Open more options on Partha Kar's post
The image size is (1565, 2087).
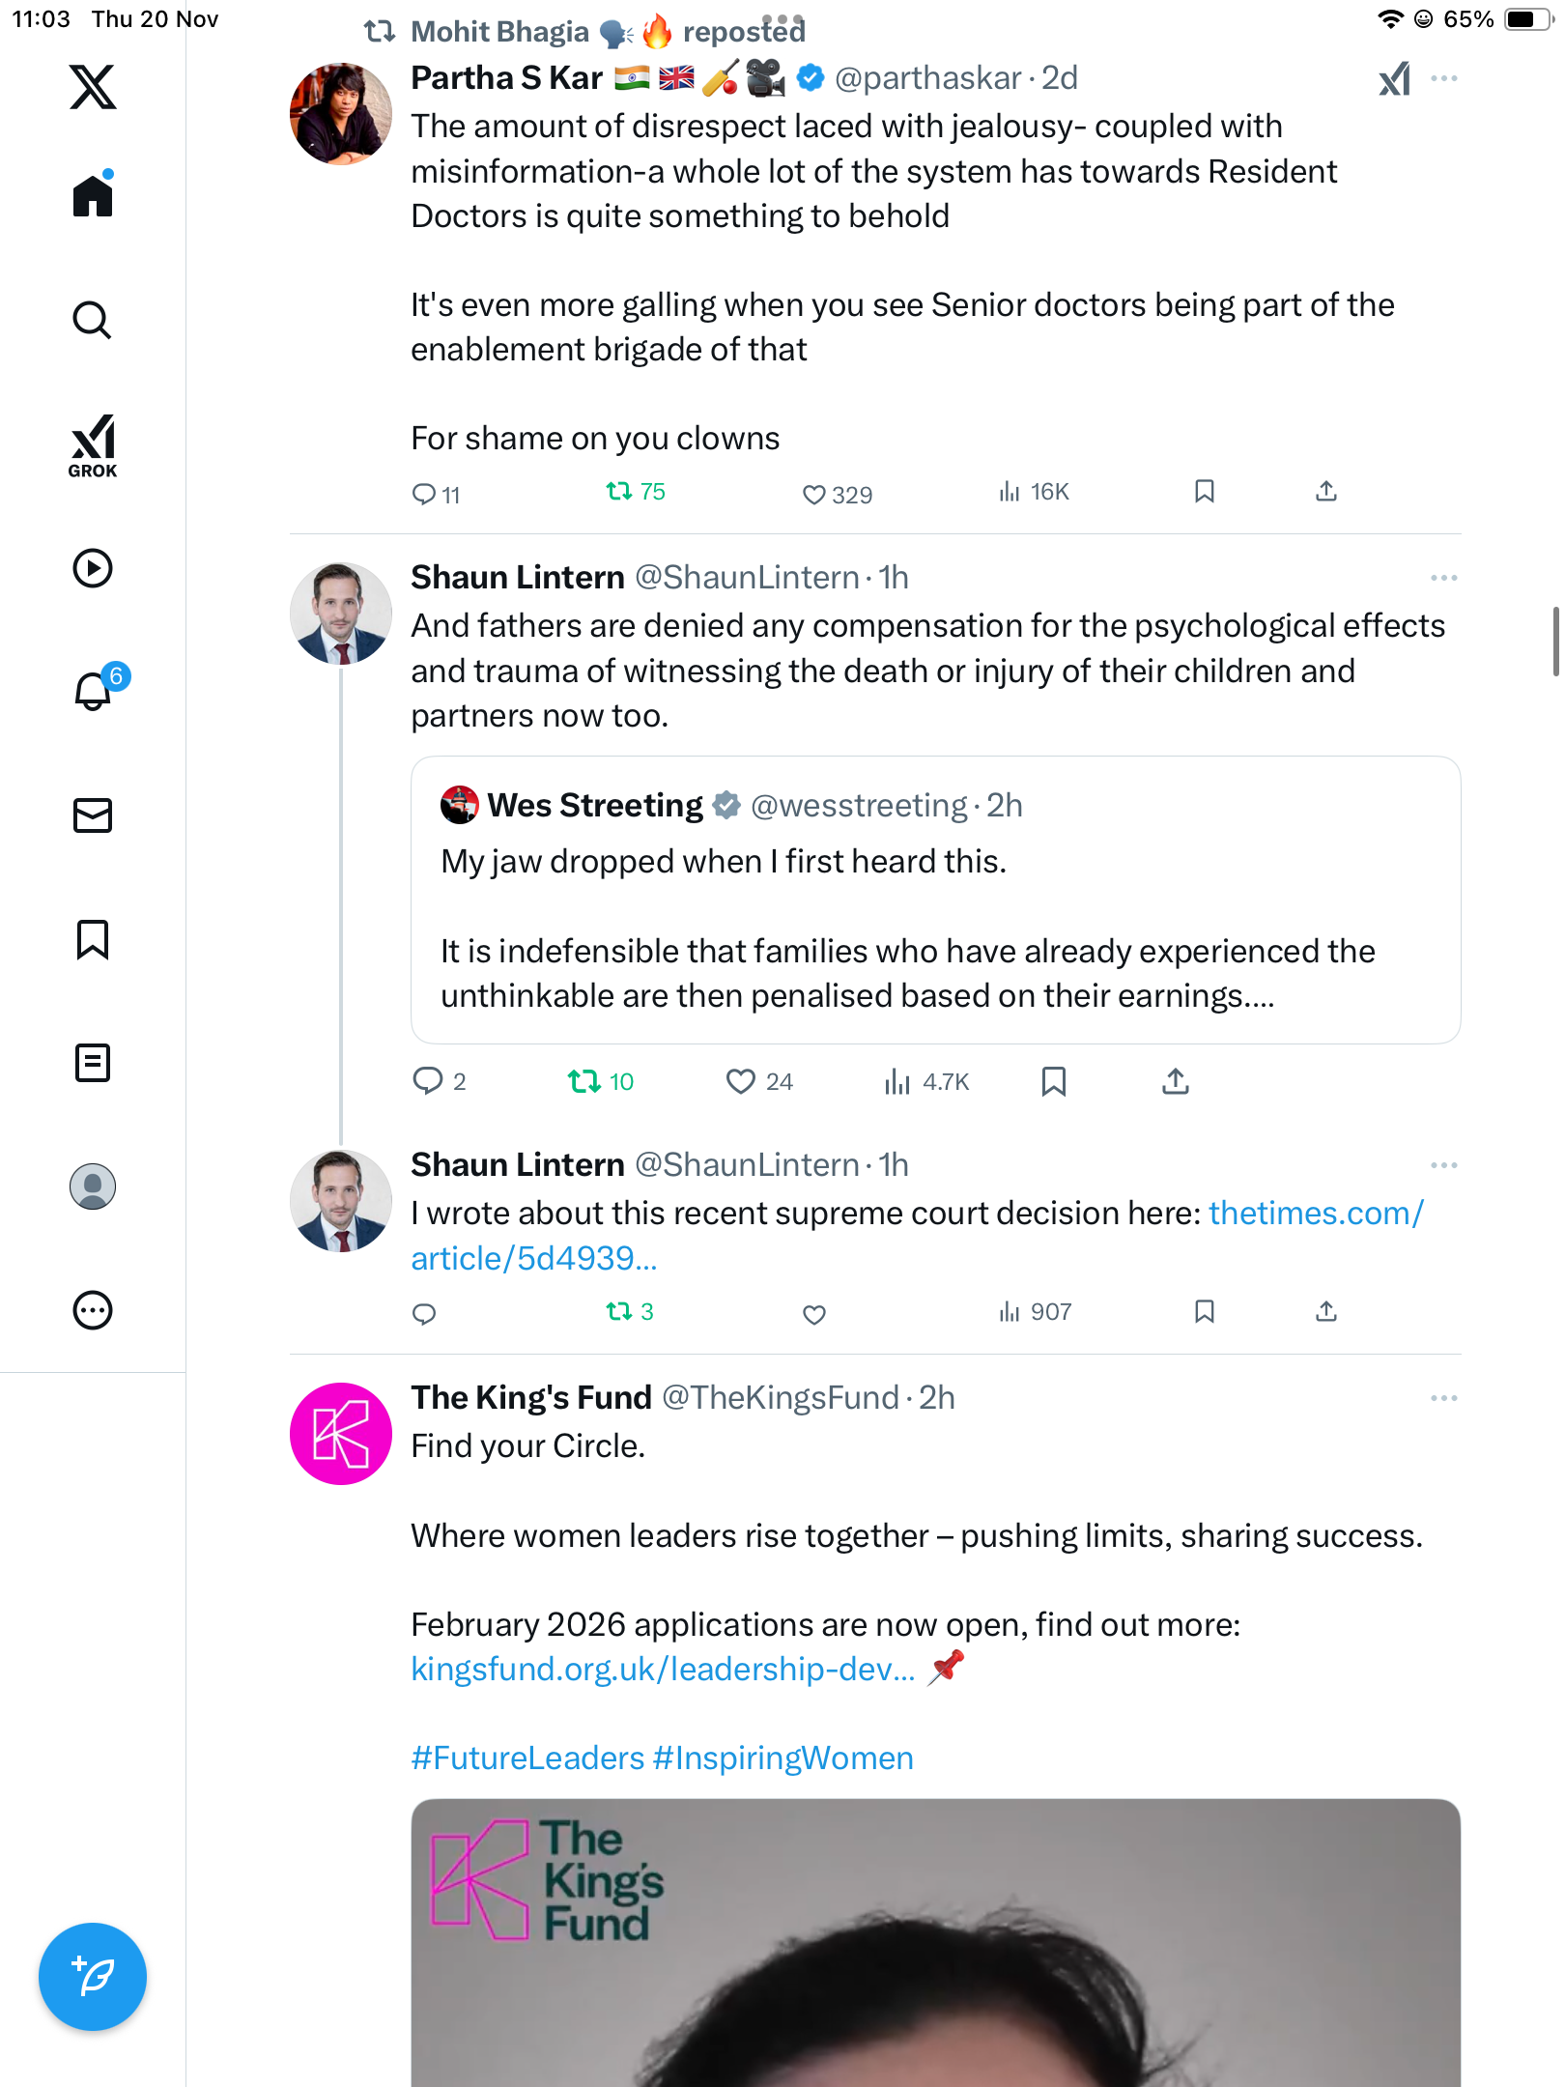coord(1443,79)
